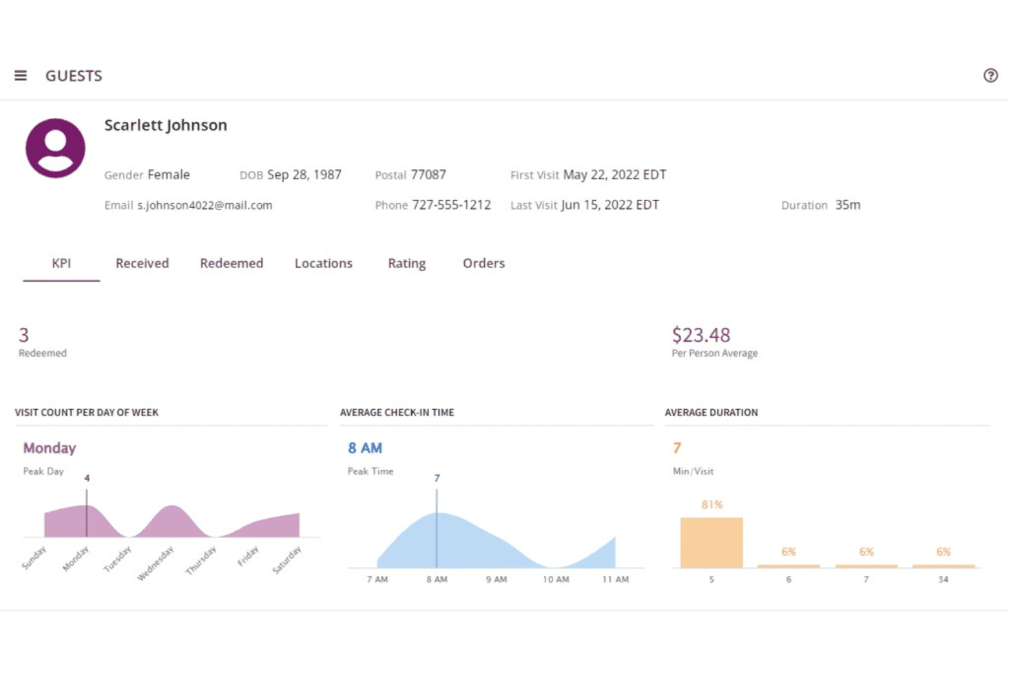Click the 8 AM peak marker labeled 7
The width and height of the screenshot is (1009, 673).
point(437,478)
